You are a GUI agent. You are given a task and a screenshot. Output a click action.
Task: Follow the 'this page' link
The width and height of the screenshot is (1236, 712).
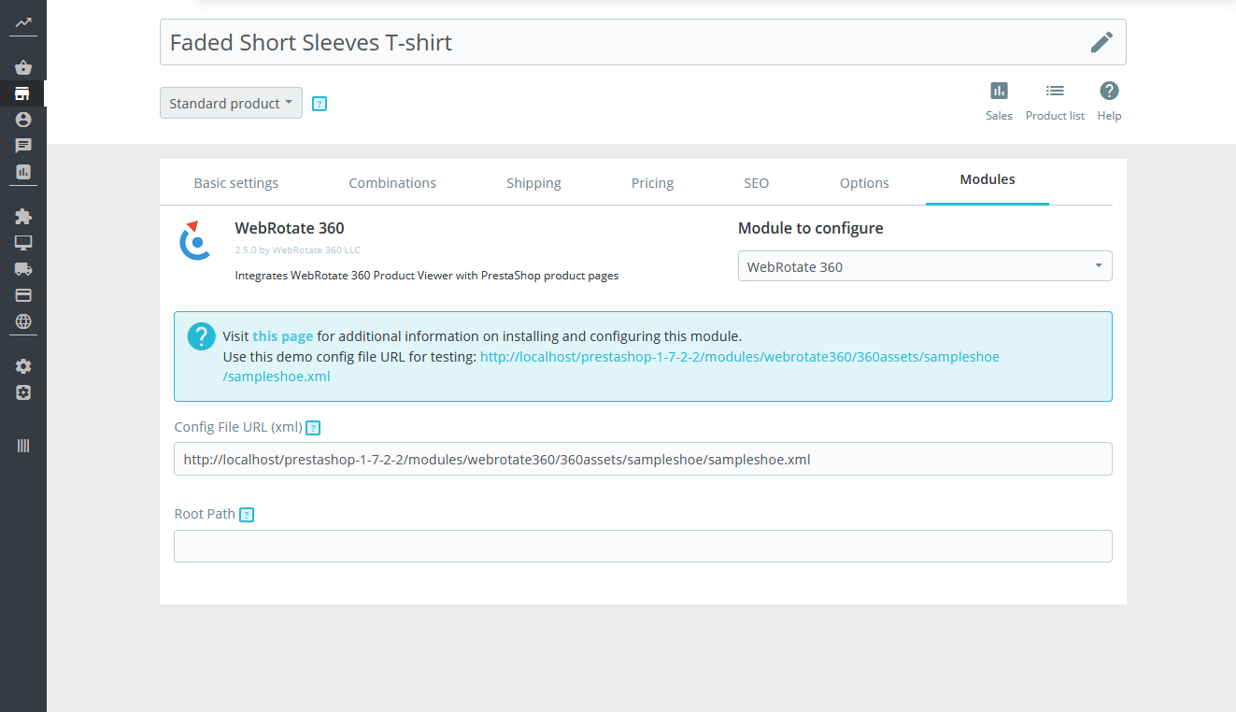click(282, 336)
